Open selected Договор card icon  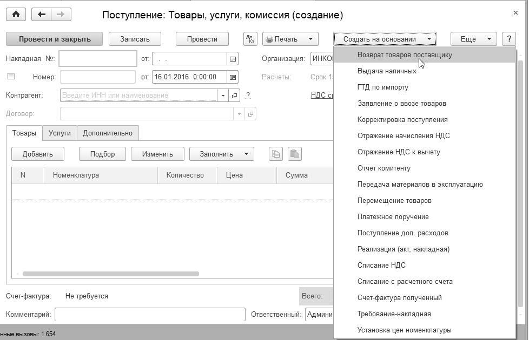tap(250, 114)
